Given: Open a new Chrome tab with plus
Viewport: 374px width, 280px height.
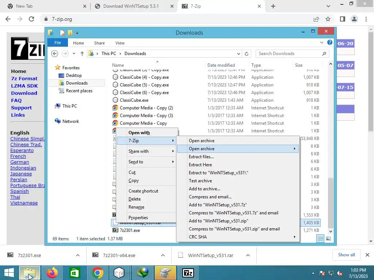Looking at the screenshot, I should coord(273,6).
